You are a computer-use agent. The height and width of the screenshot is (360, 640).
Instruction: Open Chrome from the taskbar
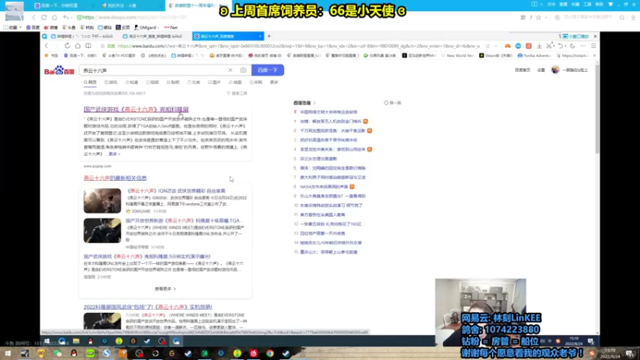(x=270, y=354)
